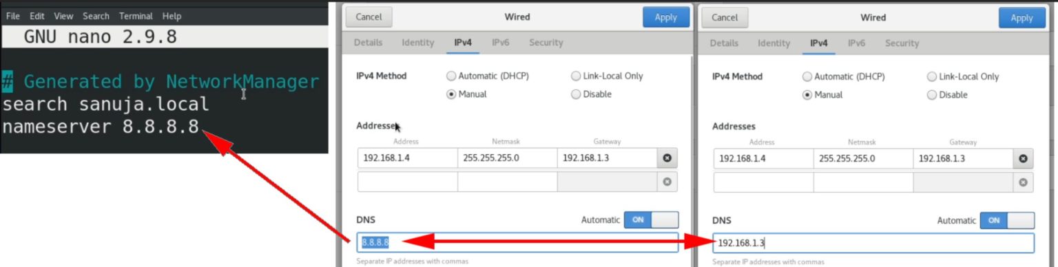Screen dimensions: 1058x267
Task: Choose Link-Local Only in the left Wired dialog
Action: (607, 76)
